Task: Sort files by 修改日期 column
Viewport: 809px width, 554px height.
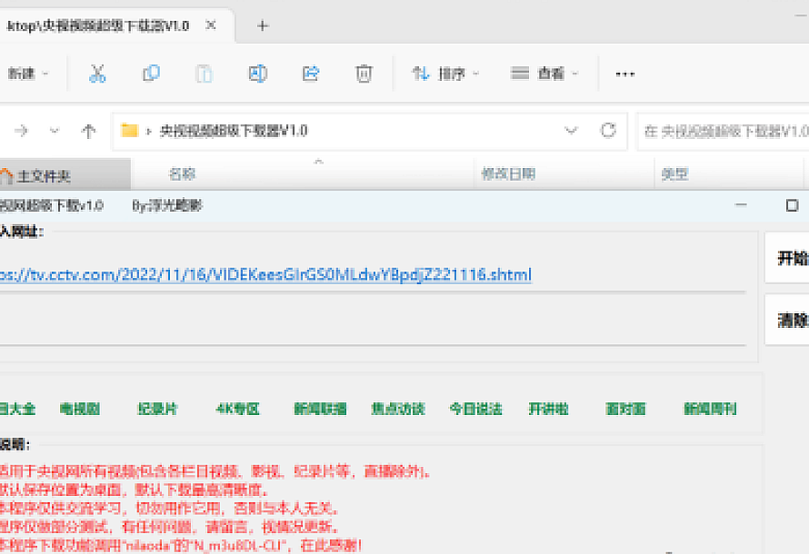Action: [508, 173]
